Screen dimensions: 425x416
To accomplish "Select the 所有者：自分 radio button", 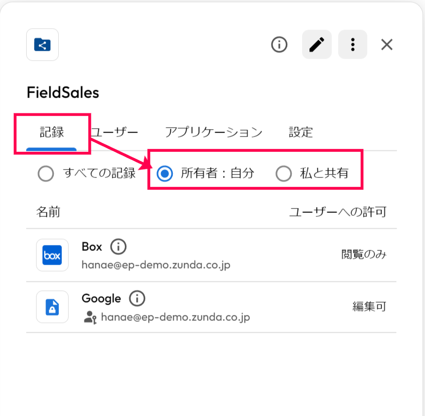I will [164, 173].
